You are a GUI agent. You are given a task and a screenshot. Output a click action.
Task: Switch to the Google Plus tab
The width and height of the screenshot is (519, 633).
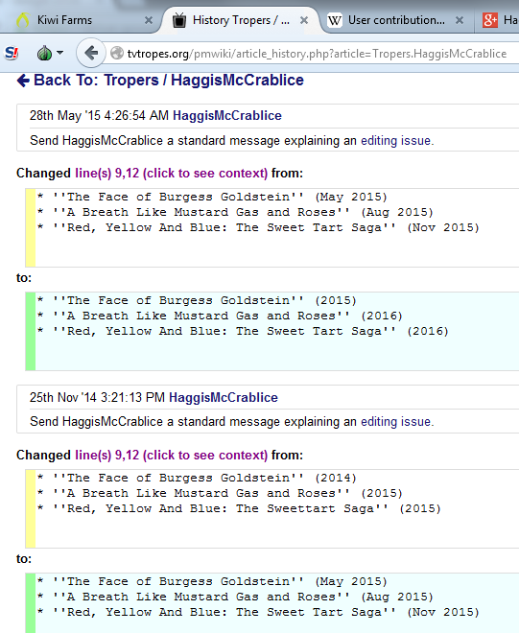pyautogui.click(x=499, y=20)
